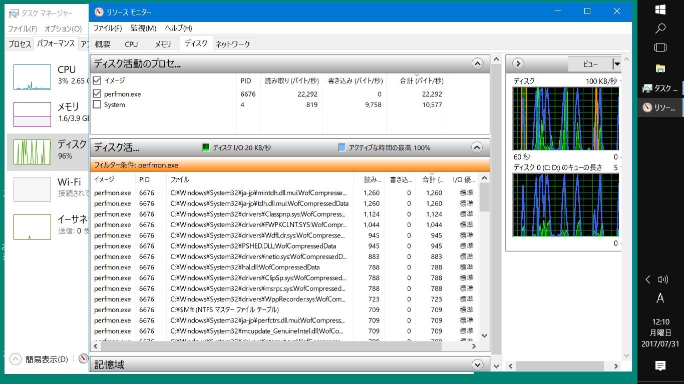Select the Performance tab in Task Manager

pos(56,43)
